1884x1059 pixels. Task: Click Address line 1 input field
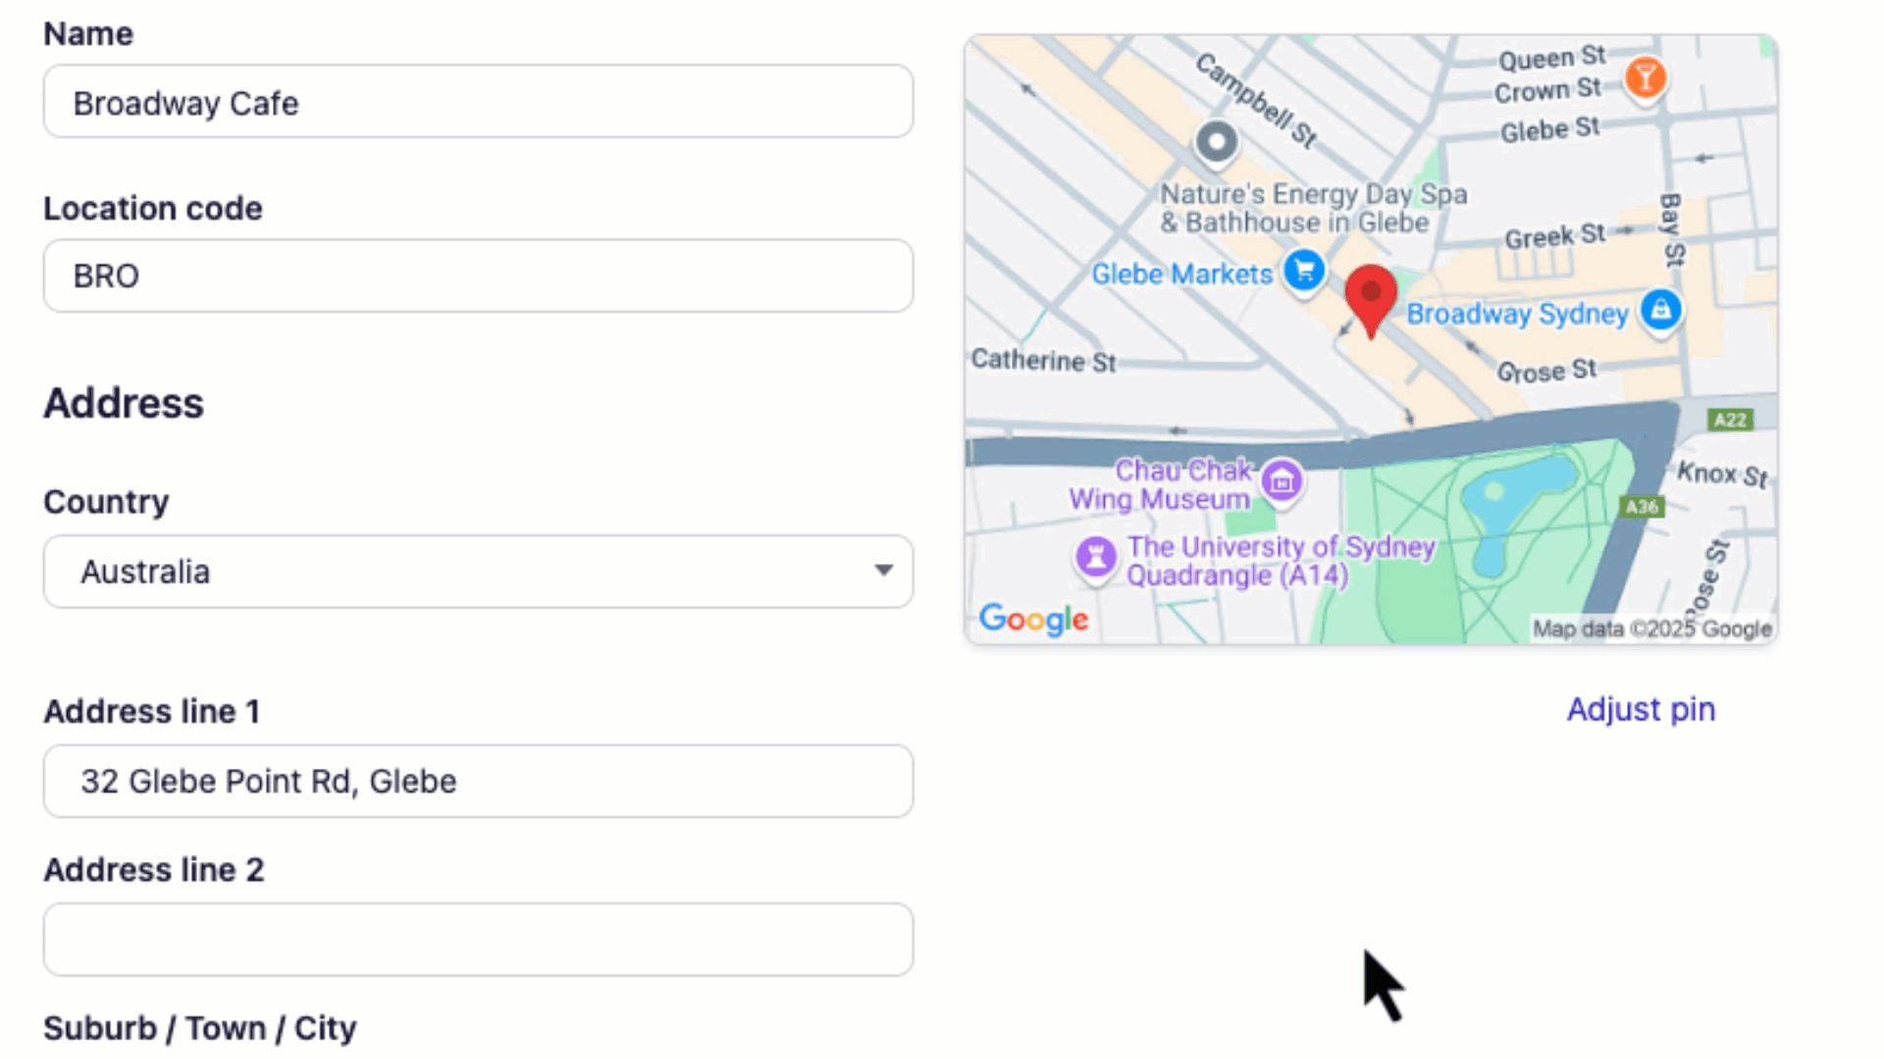pos(478,782)
